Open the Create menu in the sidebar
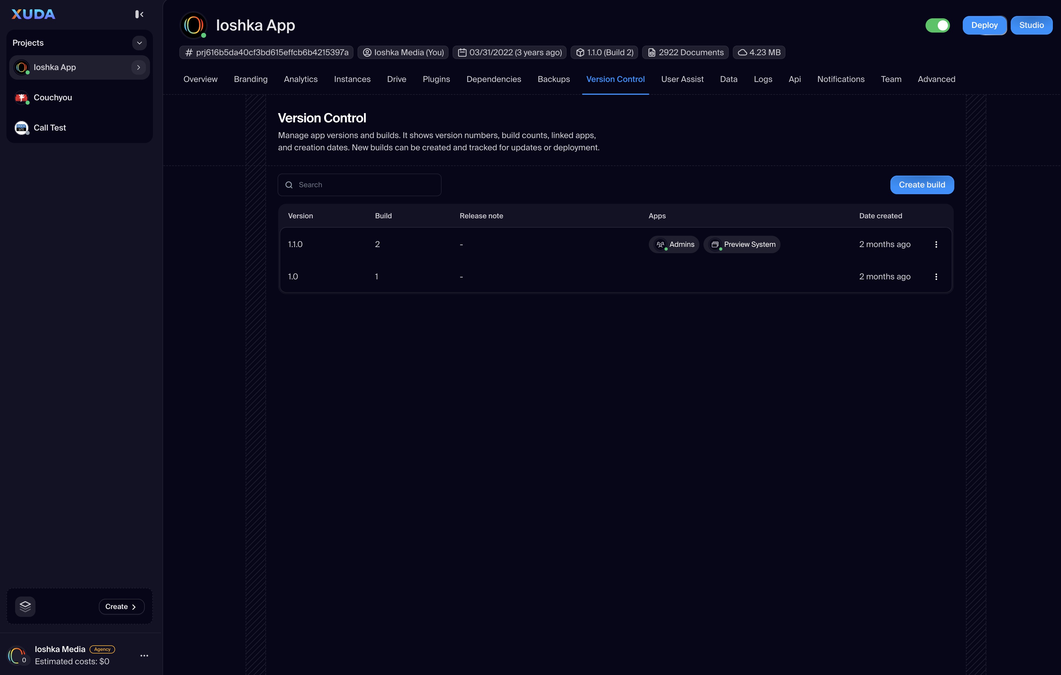This screenshot has width=1061, height=675. point(121,607)
